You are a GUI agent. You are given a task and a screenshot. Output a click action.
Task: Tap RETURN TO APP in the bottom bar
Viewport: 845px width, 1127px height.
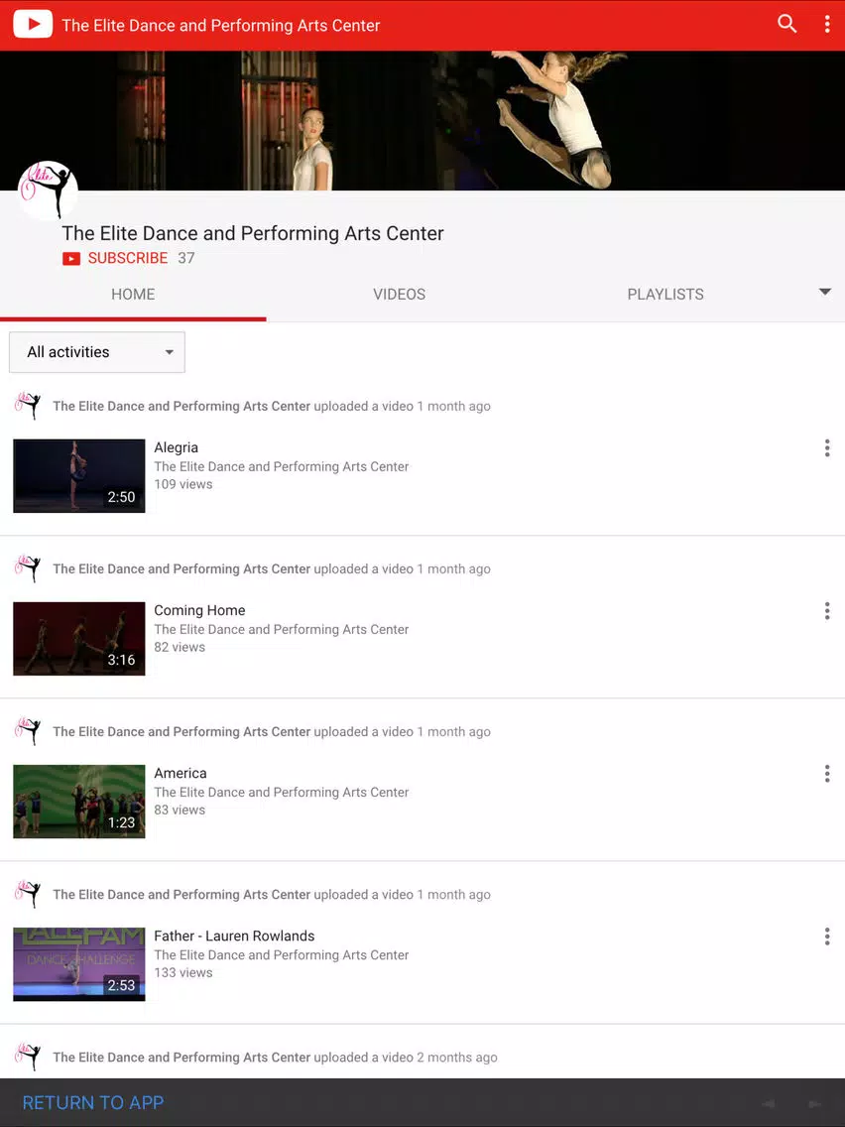point(93,1102)
